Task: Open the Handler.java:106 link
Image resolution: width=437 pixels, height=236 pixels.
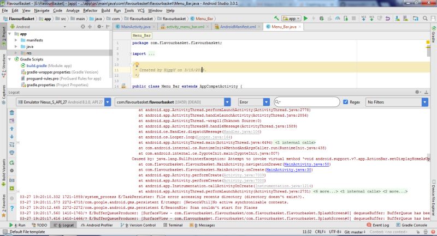Action: pos(241,131)
